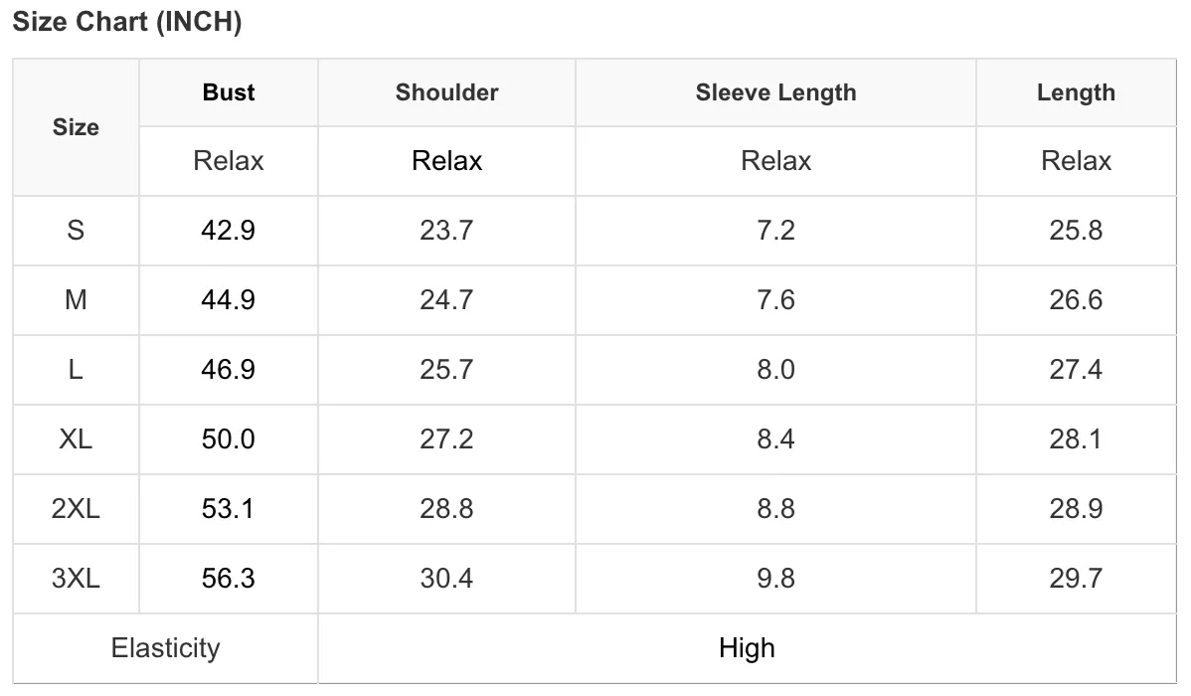Click the S size row label
This screenshot has width=1191, height=696.
click(x=76, y=231)
